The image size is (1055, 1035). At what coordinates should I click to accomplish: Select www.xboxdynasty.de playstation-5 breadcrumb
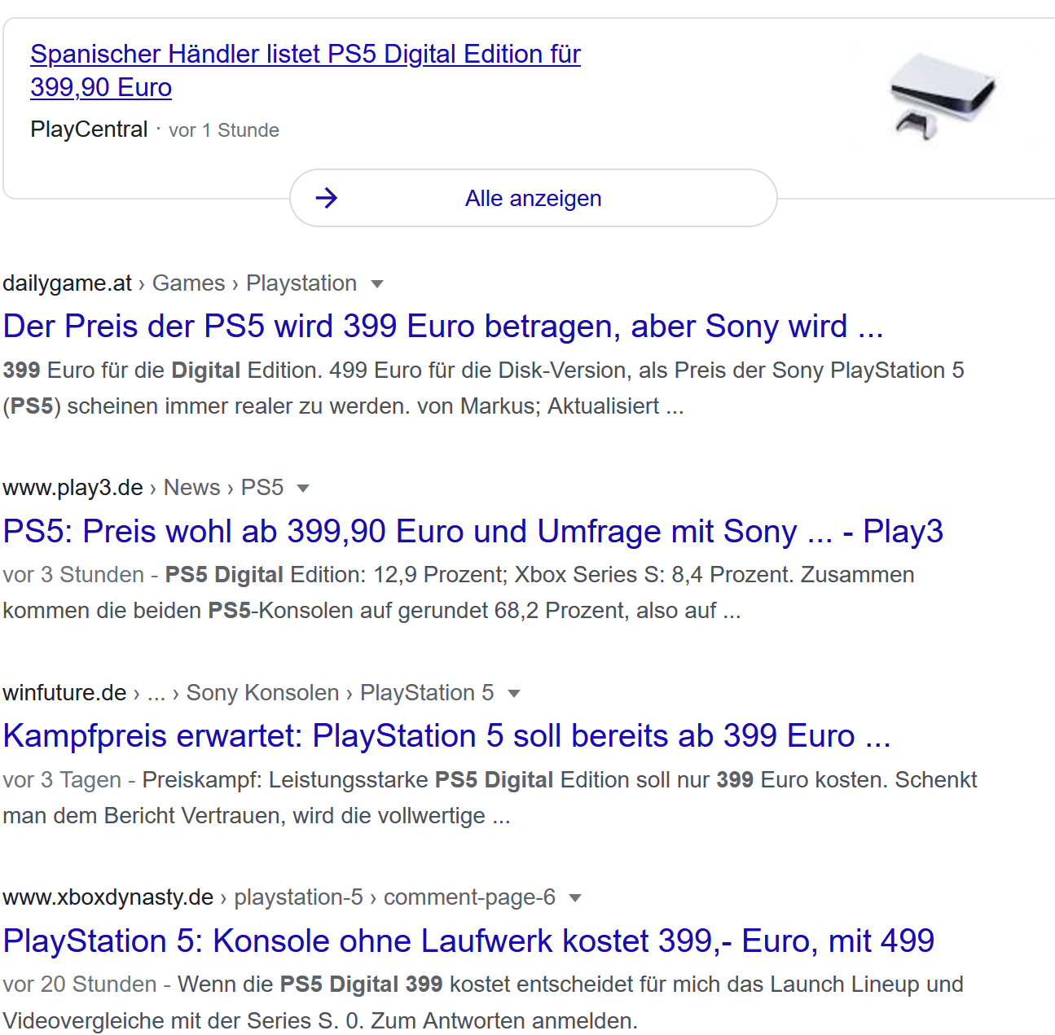click(x=279, y=897)
